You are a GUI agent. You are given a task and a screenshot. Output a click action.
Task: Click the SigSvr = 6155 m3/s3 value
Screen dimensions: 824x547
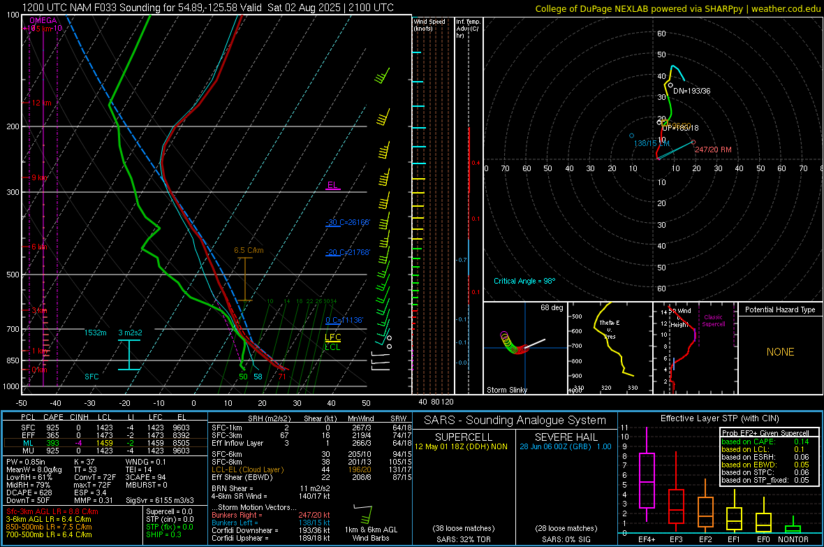(x=160, y=500)
